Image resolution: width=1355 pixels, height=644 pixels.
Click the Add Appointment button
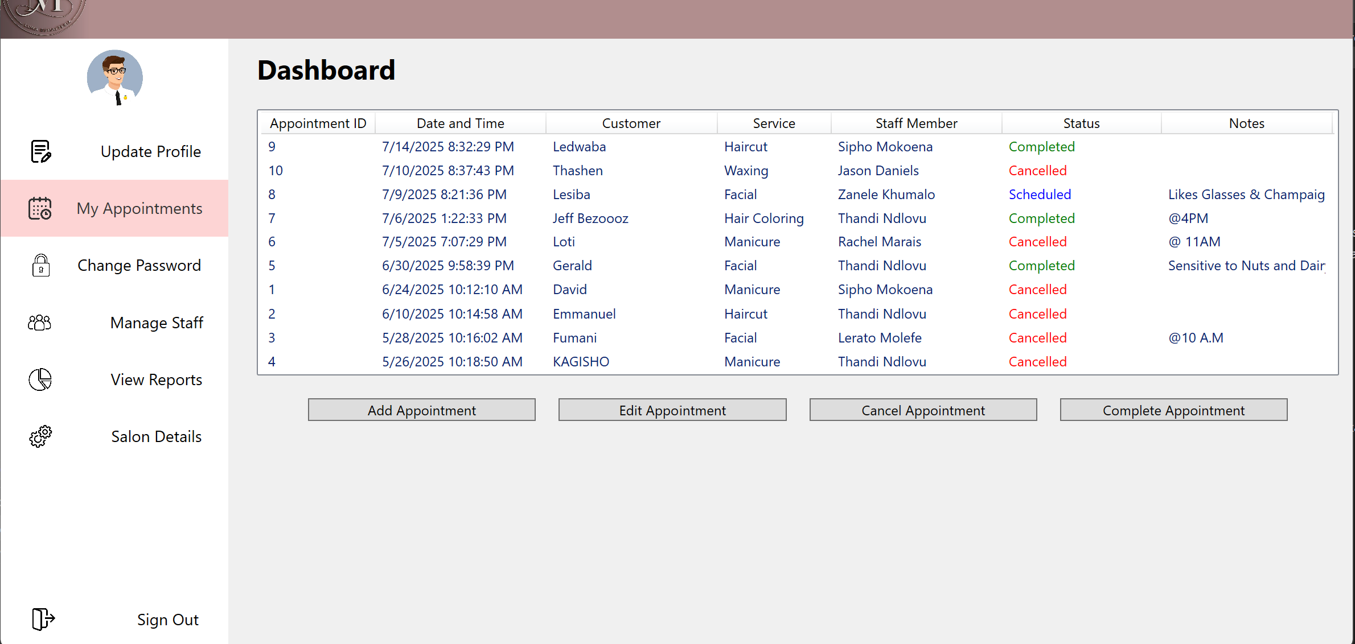point(421,410)
